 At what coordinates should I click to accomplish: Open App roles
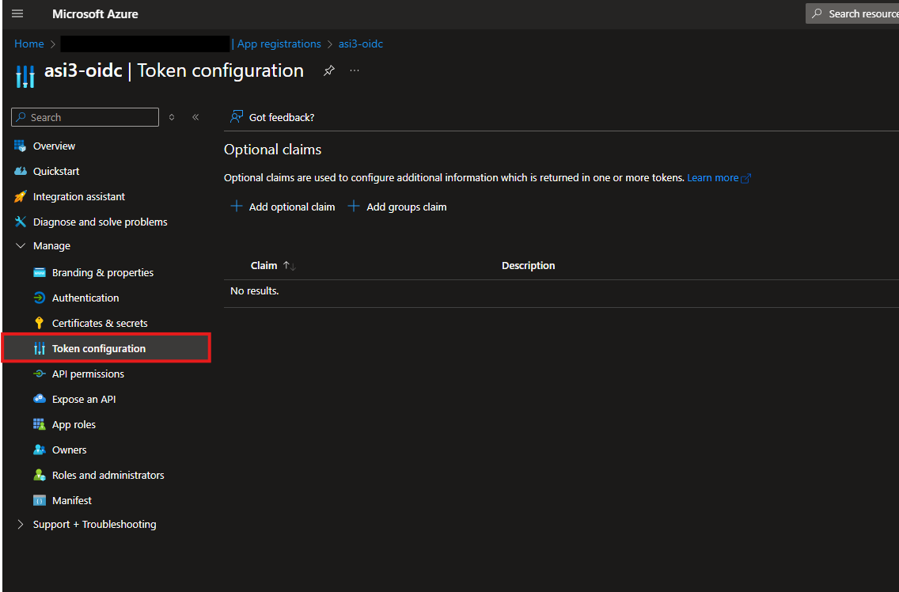coord(74,424)
